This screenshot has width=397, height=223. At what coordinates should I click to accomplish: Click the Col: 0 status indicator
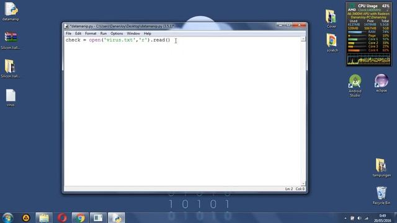pyautogui.click(x=300, y=189)
